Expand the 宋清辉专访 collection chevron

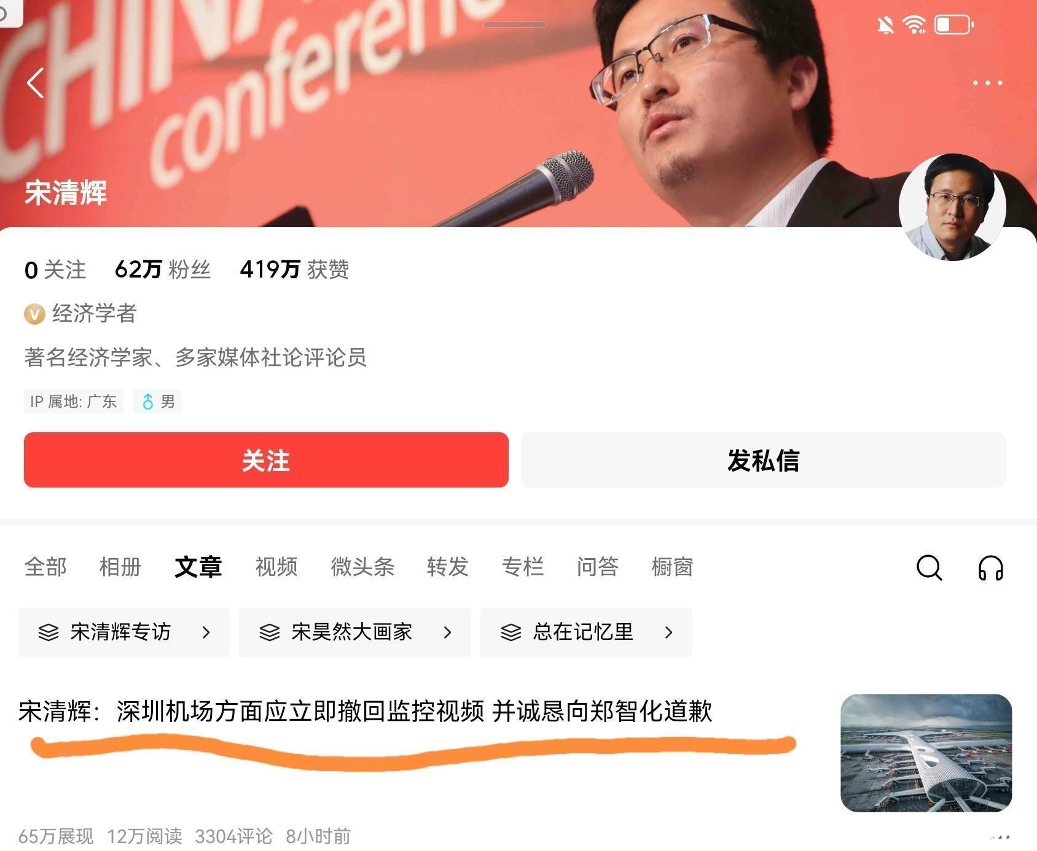(206, 632)
